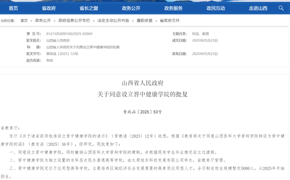Open the 省政府 navigation menu

point(48,8)
